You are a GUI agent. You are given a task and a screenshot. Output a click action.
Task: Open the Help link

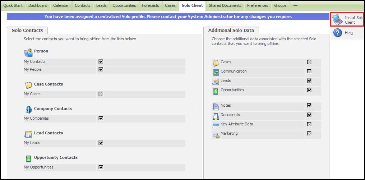pos(348,33)
